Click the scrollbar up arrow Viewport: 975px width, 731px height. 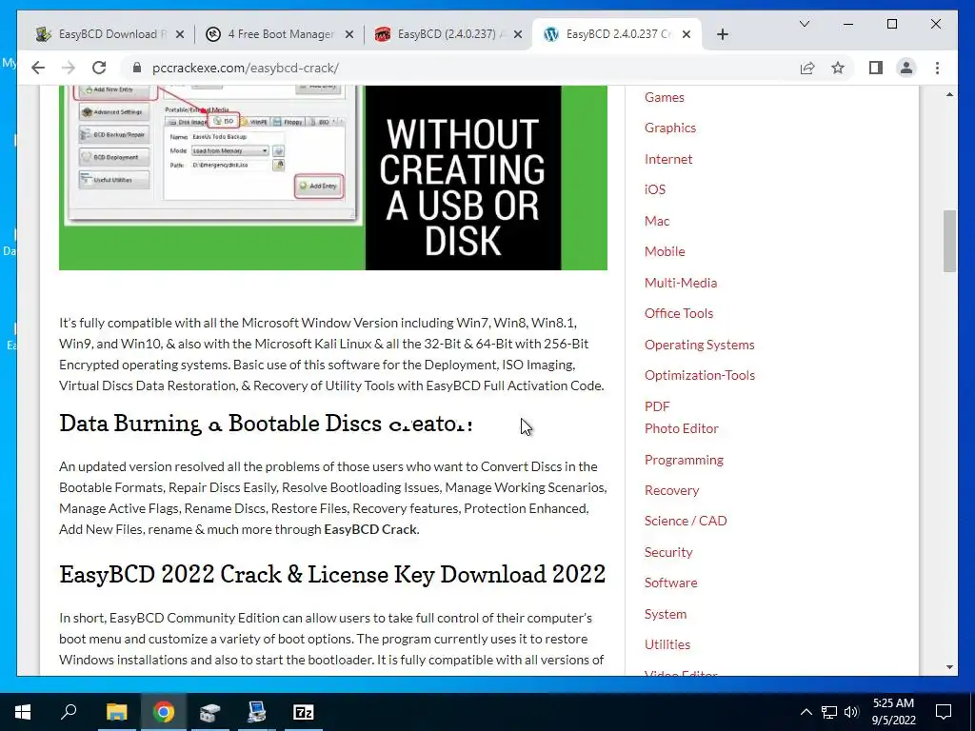(949, 94)
